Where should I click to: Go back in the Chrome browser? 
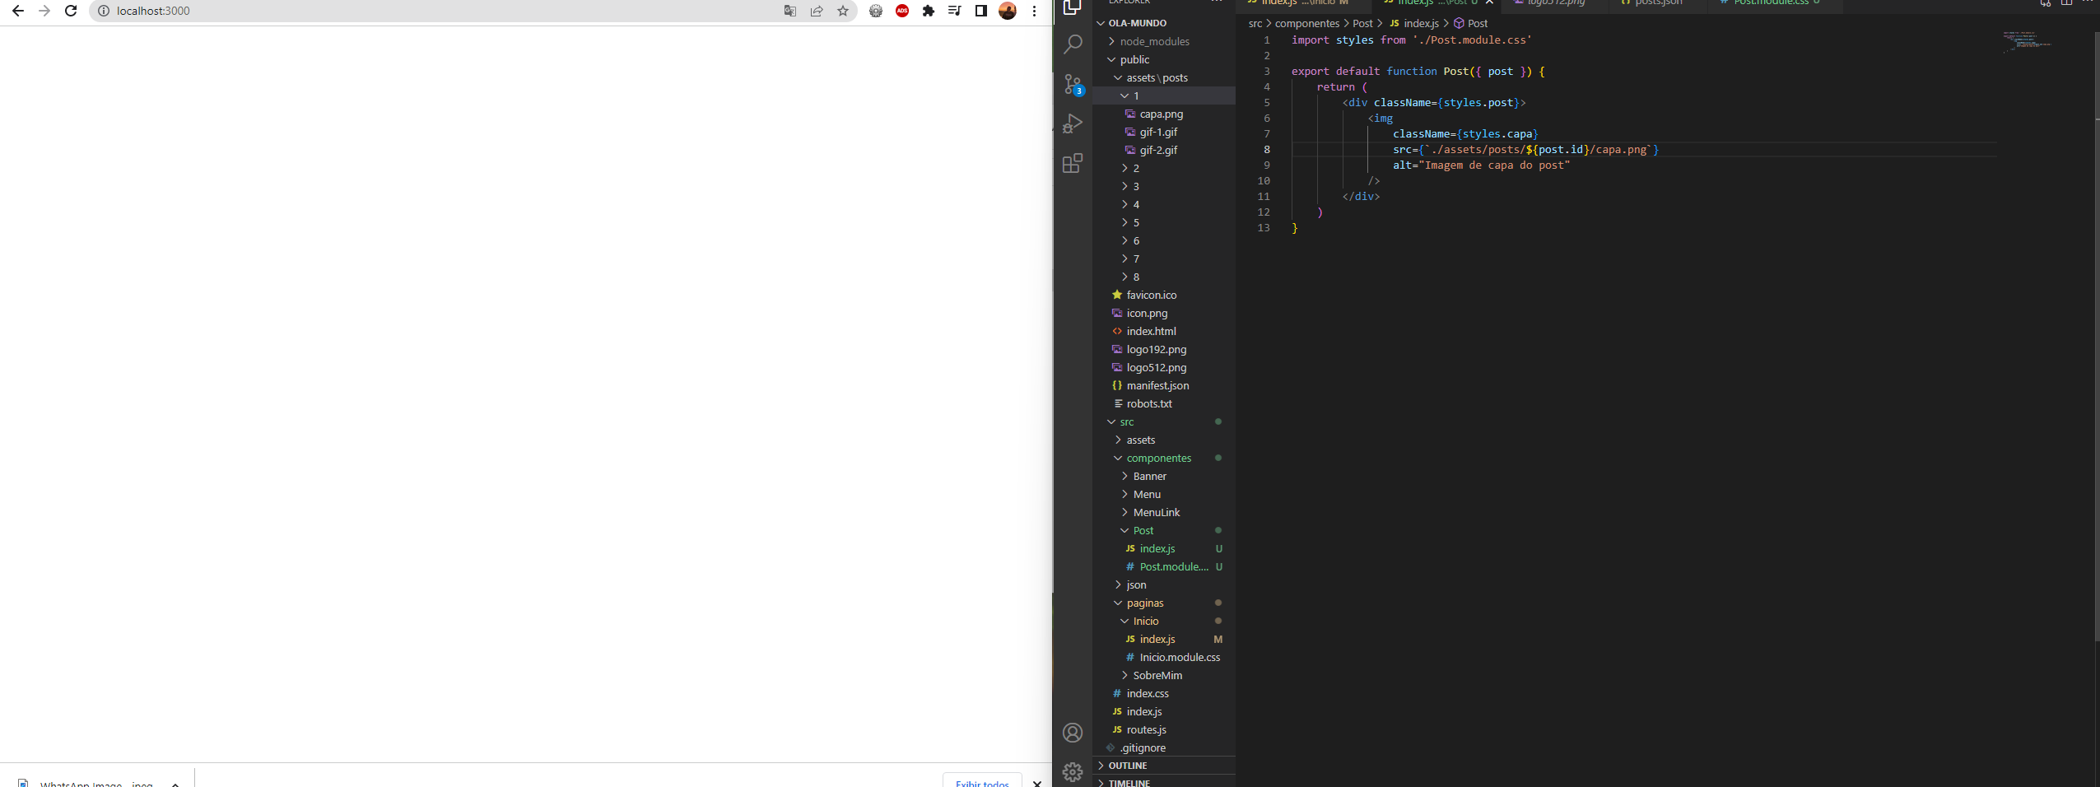coord(18,11)
